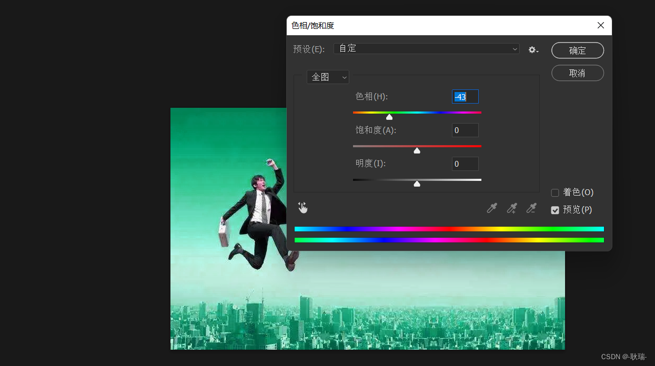The image size is (655, 366).
Task: Open the 全图 channel selection dropdown
Action: (x=327, y=77)
